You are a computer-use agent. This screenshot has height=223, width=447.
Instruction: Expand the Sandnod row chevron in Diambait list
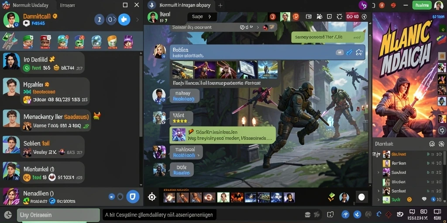(378, 172)
